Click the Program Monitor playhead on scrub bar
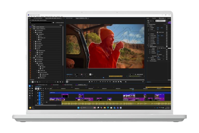The height and width of the screenshot is (133, 199). [x=103, y=77]
